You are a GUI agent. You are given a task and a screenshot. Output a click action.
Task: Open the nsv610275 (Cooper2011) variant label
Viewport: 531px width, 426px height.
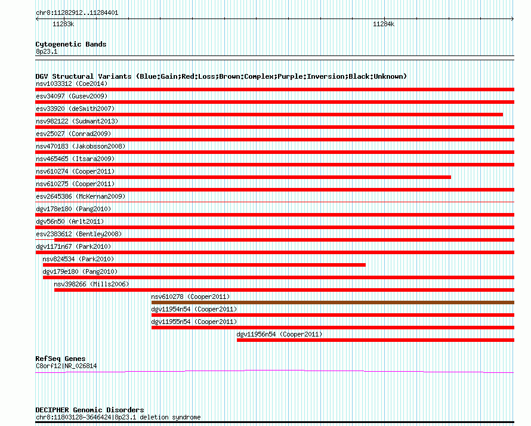click(x=75, y=184)
